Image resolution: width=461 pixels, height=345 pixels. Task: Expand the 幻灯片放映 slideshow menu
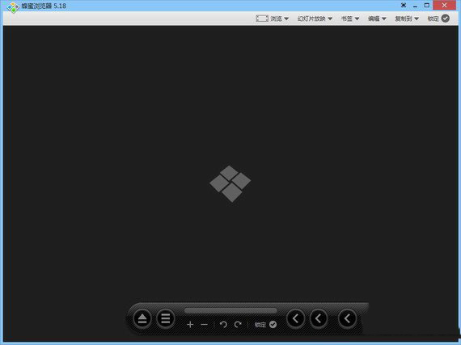315,19
